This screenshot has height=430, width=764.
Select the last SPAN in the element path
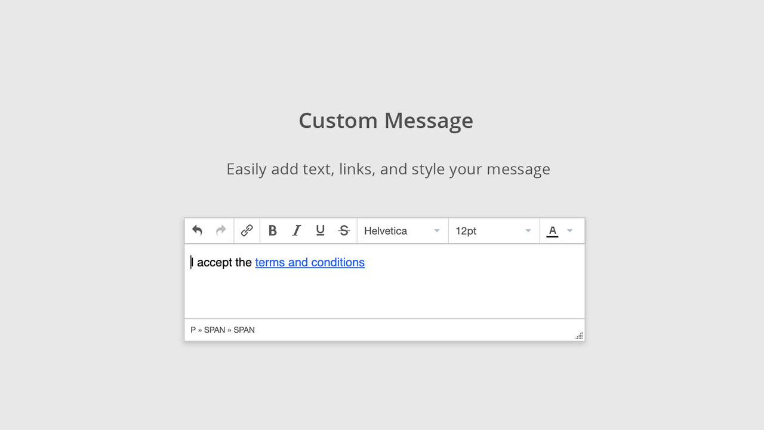tap(244, 330)
